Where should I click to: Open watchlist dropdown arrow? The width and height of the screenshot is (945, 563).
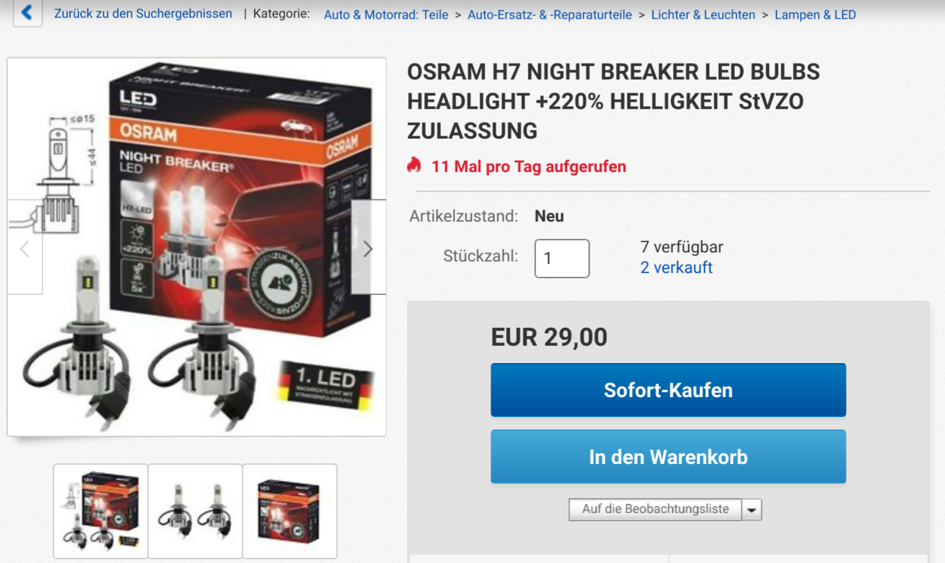click(x=751, y=510)
